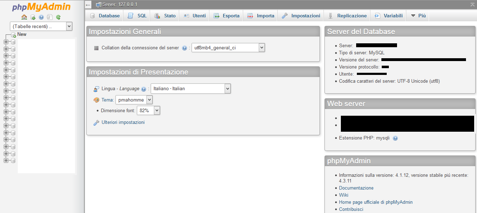This screenshot has height=213, width=477.
Task: Open the Tabelle recenti dropdown
Action: pos(41,26)
